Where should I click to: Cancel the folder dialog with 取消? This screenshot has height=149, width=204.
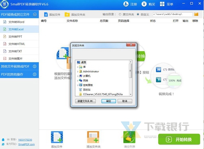point(125,101)
